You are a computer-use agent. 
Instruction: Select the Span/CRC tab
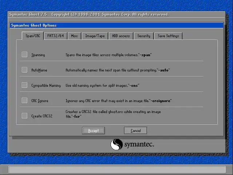[x=33, y=36]
